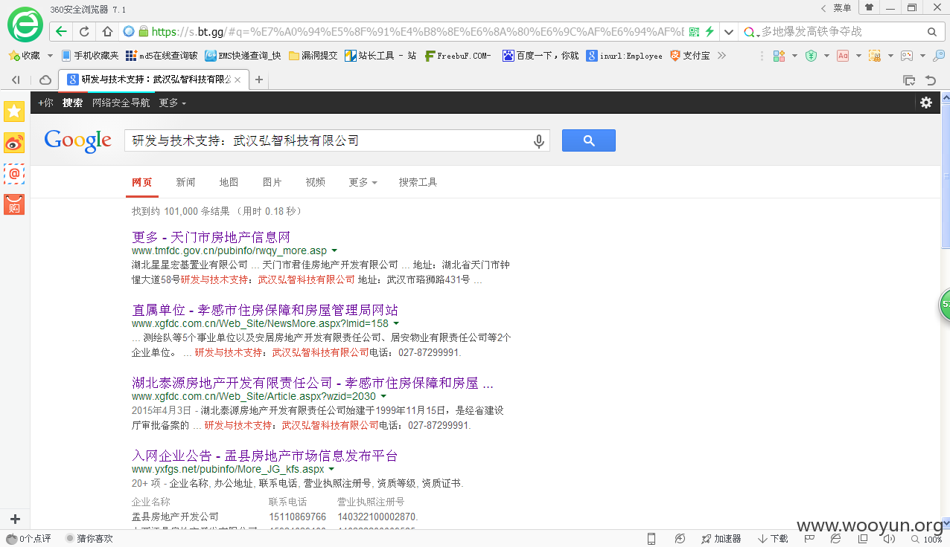Close the 研发与技术支持 browser tab
950x547 pixels.
click(238, 80)
